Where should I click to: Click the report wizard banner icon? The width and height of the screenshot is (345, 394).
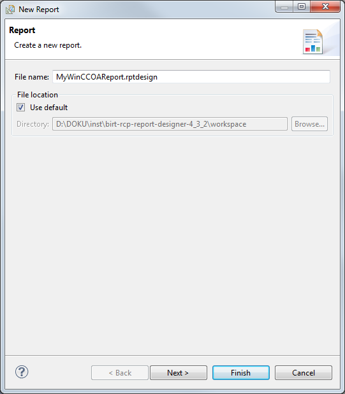tap(312, 42)
